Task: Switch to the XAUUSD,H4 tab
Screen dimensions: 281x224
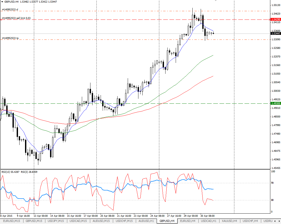Action: pos(229,221)
